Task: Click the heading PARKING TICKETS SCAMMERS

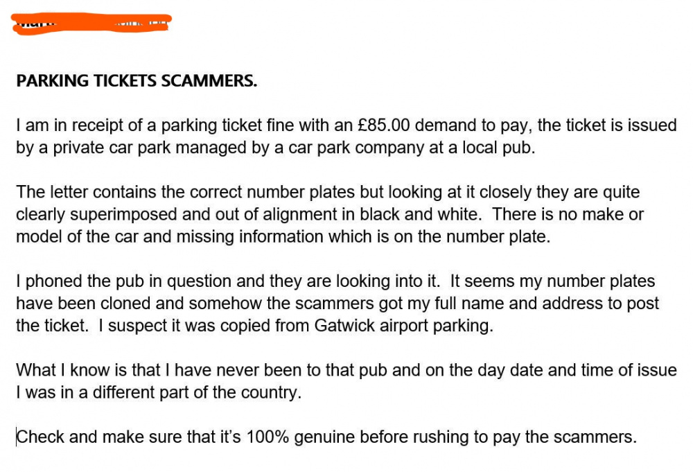Action: (137, 81)
